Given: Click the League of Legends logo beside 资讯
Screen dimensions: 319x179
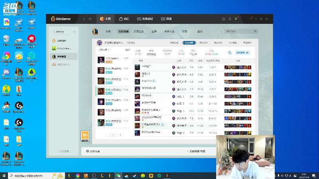Looking at the screenshot, I should (95, 31).
